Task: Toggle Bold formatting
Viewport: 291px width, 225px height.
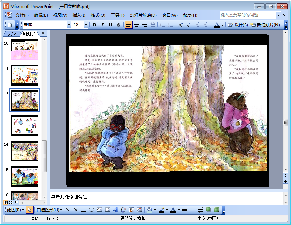Action: pos(94,25)
